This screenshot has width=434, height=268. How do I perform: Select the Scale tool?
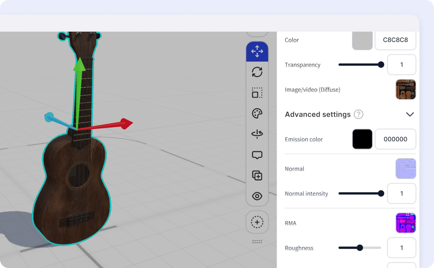257,93
